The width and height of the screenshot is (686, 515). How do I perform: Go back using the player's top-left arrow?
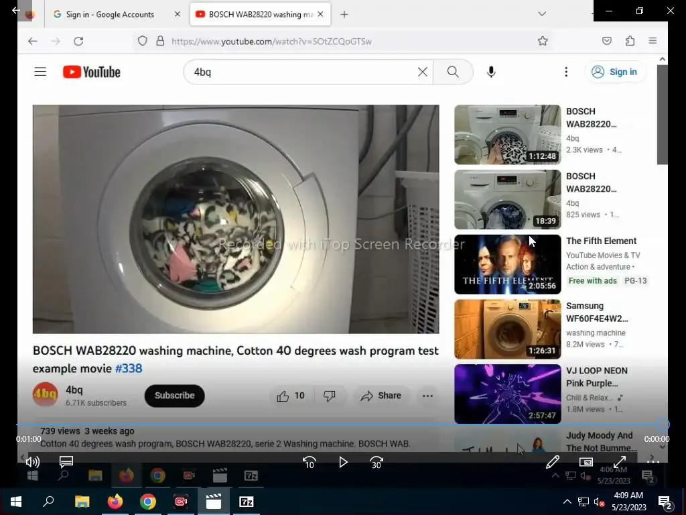[x=16, y=9]
